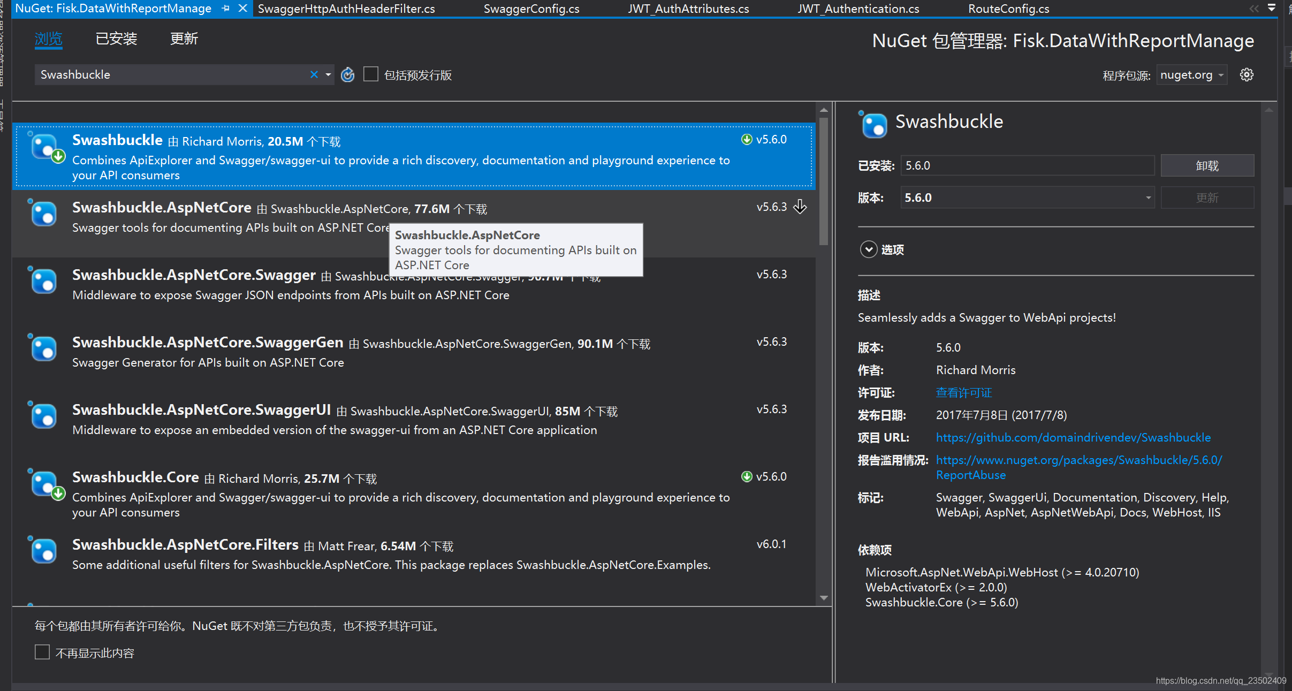Open the 查看许可证 license link
The height and width of the screenshot is (691, 1292).
(x=963, y=392)
